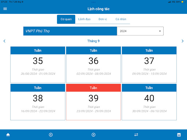Go to previous month with left chevron

[4, 41]
